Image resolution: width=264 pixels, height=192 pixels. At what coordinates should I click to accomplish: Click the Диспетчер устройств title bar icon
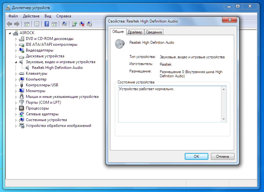click(7, 8)
